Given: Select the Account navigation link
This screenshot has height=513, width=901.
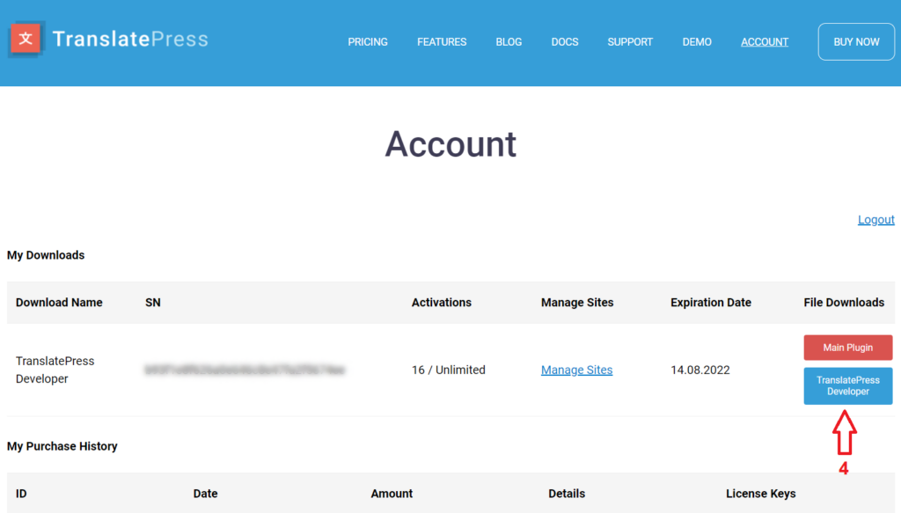Looking at the screenshot, I should (x=765, y=42).
